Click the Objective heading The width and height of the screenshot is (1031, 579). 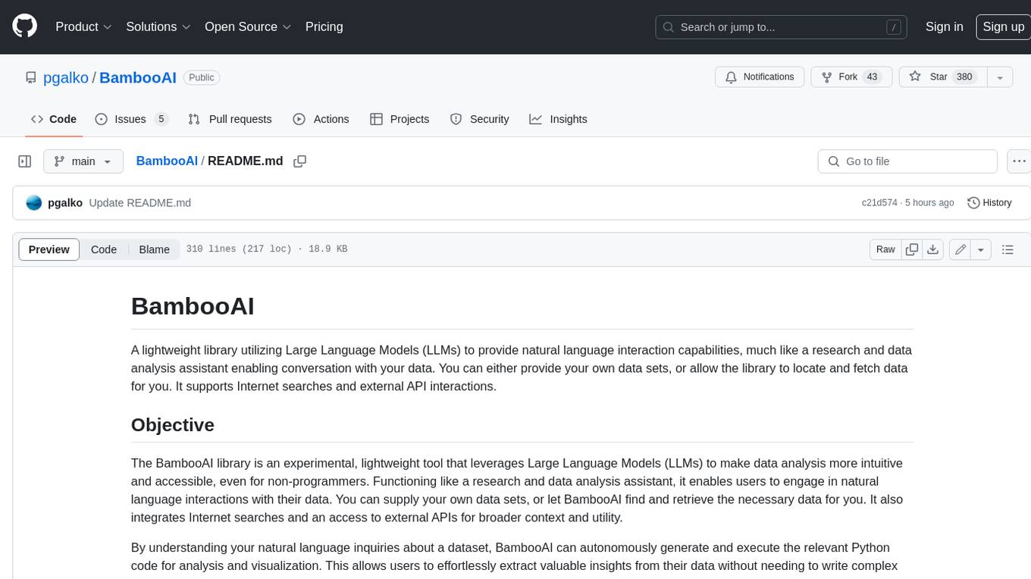point(173,424)
